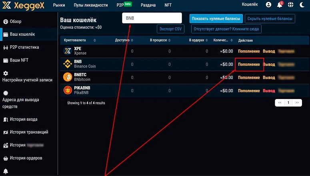Select 'Скрыть нулевые балансы' filter
This screenshot has height=176, width=310.
coord(270,18)
